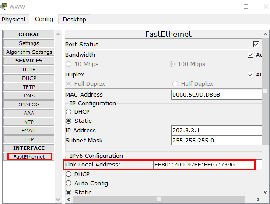This screenshot has width=270, height=204.
Task: Open the Desktop tab
Action: point(74,19)
